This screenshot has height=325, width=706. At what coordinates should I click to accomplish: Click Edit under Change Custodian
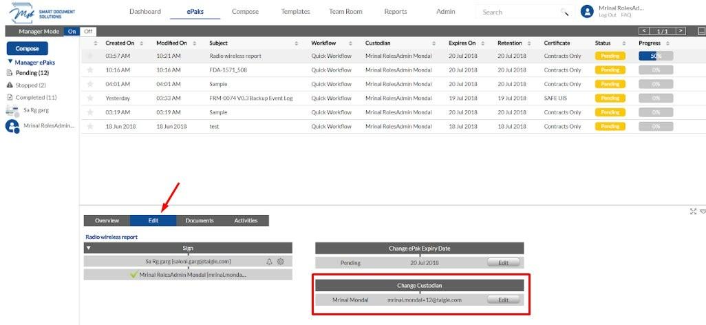[504, 300]
